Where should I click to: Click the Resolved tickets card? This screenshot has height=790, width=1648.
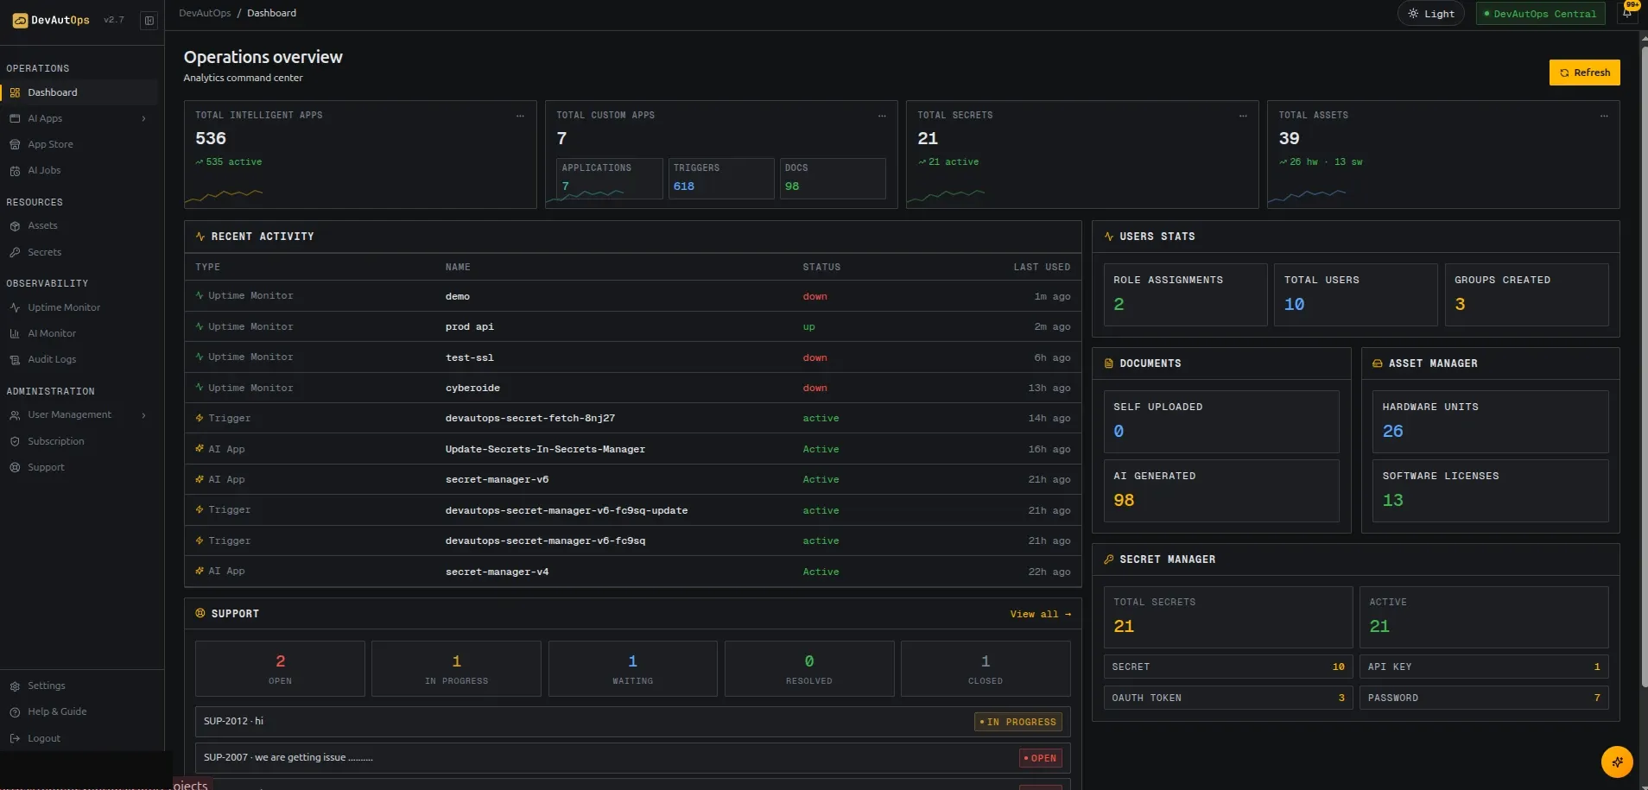pyautogui.click(x=809, y=668)
